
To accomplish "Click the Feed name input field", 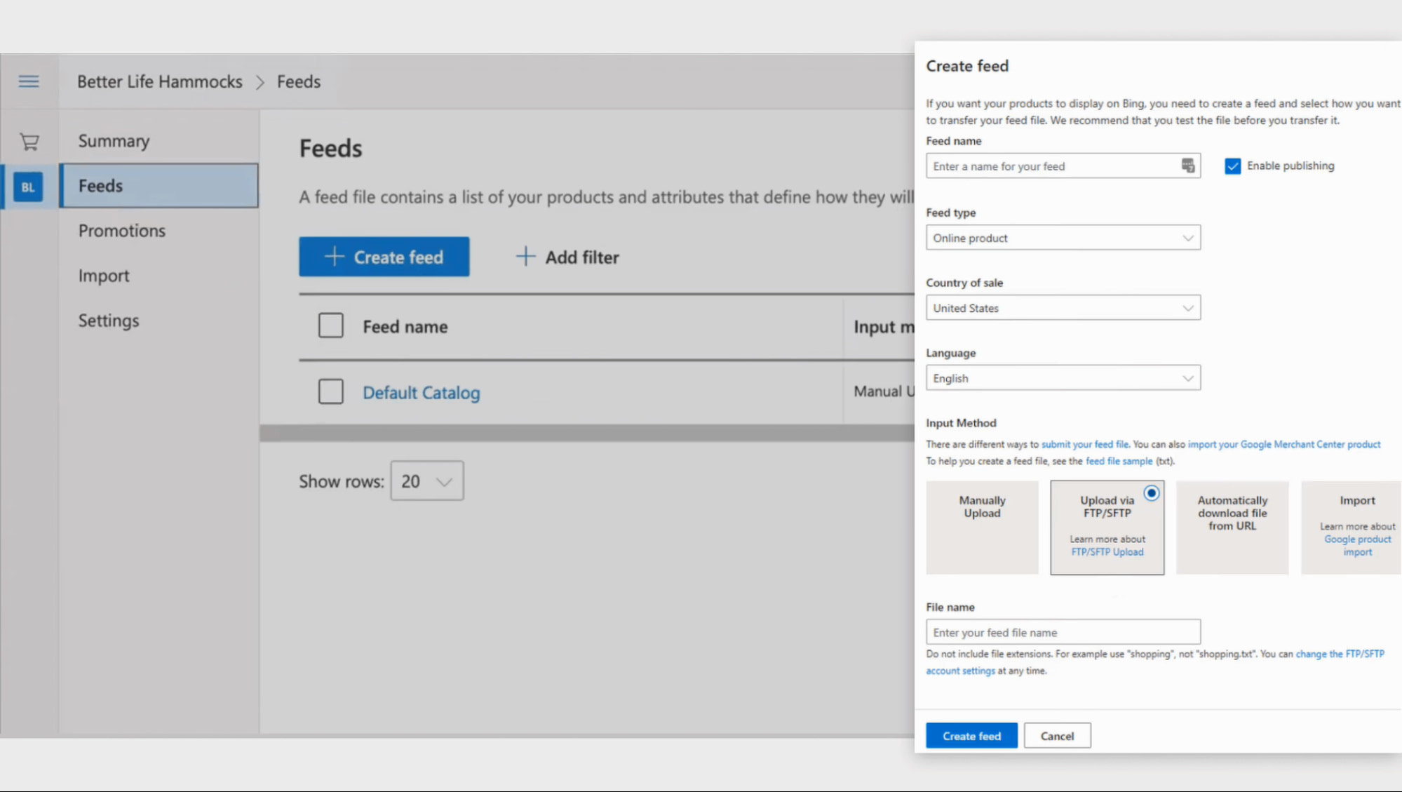I will point(1063,166).
